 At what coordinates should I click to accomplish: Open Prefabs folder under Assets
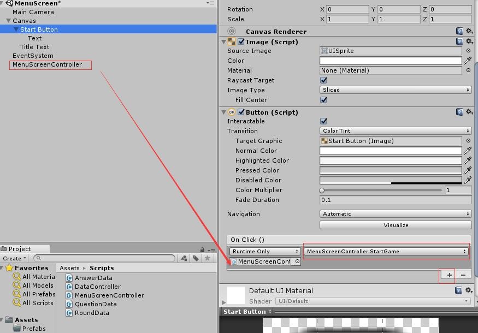[x=29, y=329]
